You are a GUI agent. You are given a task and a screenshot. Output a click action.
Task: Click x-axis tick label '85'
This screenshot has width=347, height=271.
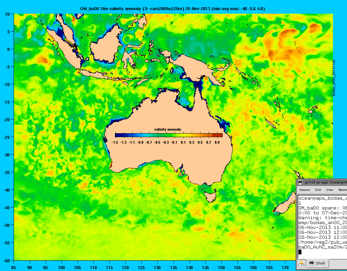pos(13,268)
